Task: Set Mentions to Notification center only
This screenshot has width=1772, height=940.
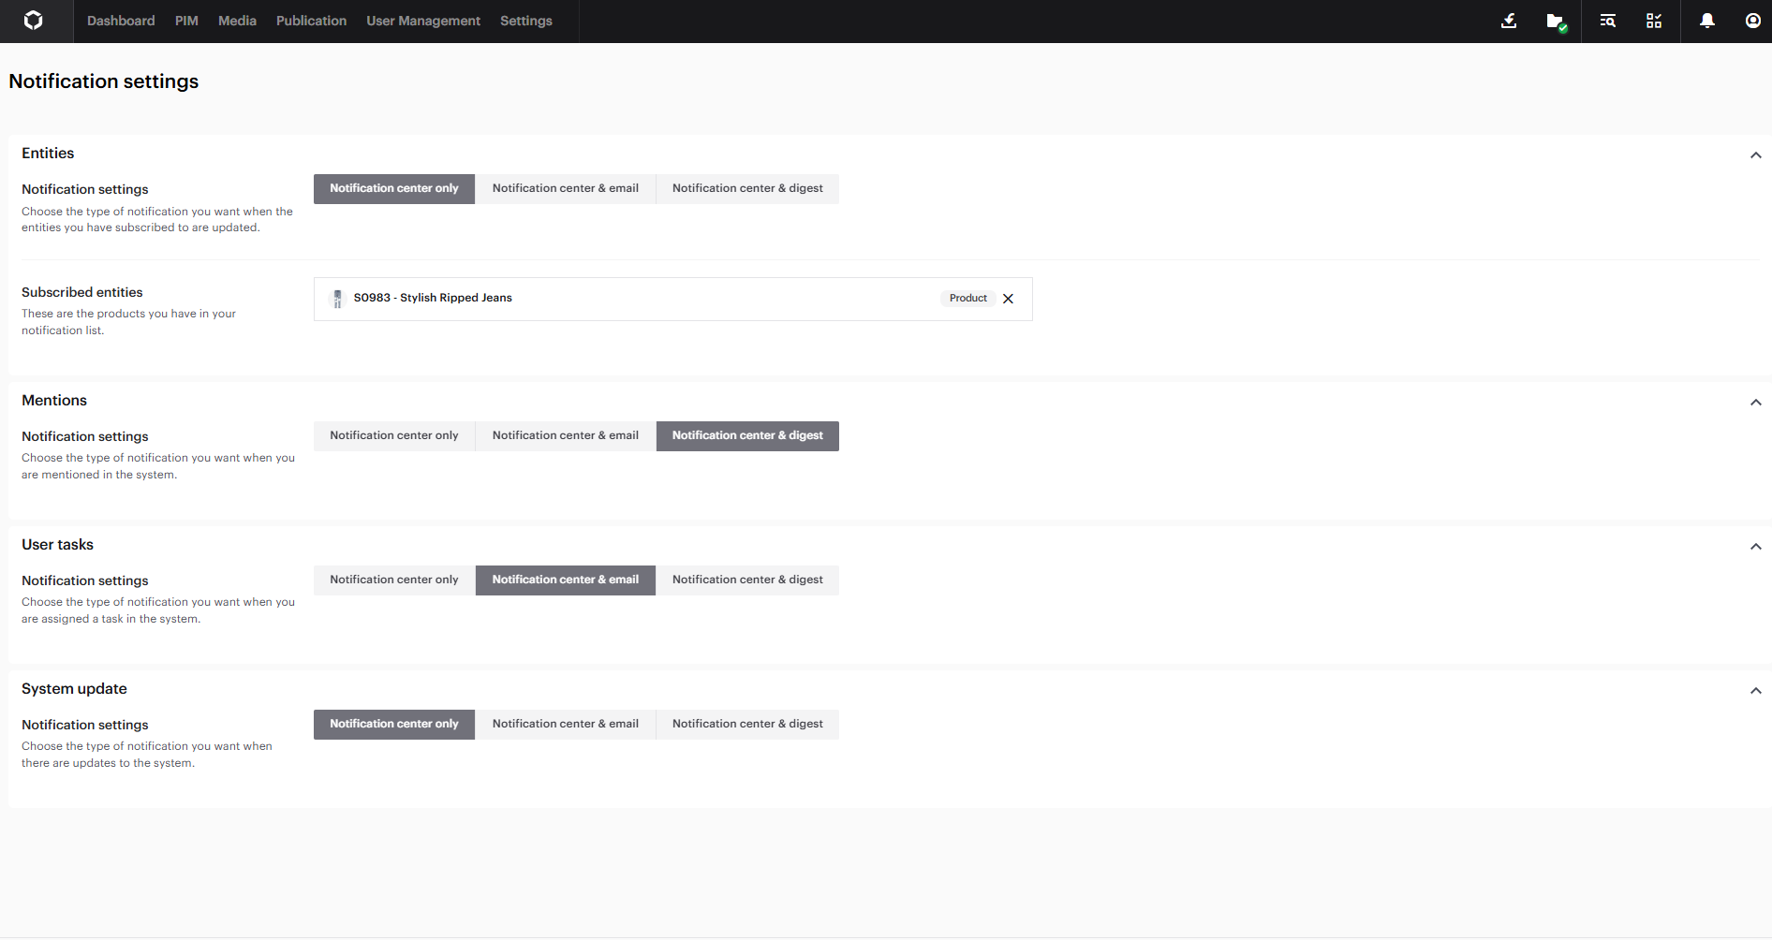Action: [393, 435]
